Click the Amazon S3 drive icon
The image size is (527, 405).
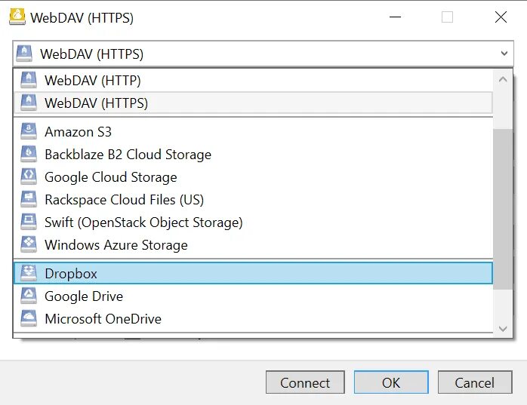click(x=29, y=131)
